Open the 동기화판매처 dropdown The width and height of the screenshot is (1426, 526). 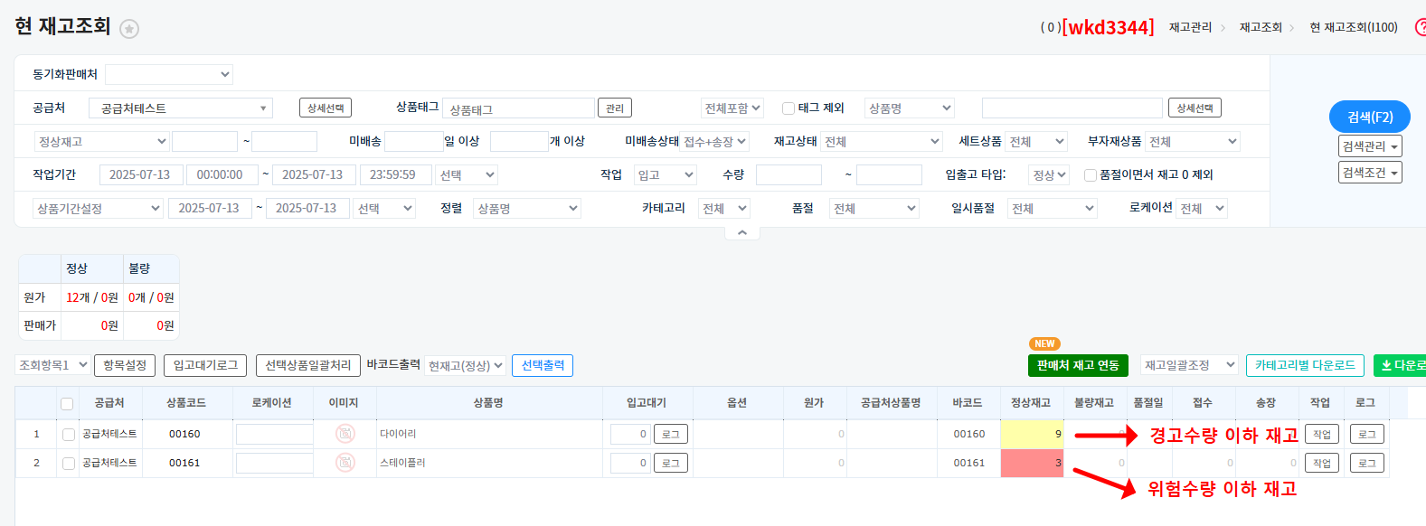(x=169, y=74)
